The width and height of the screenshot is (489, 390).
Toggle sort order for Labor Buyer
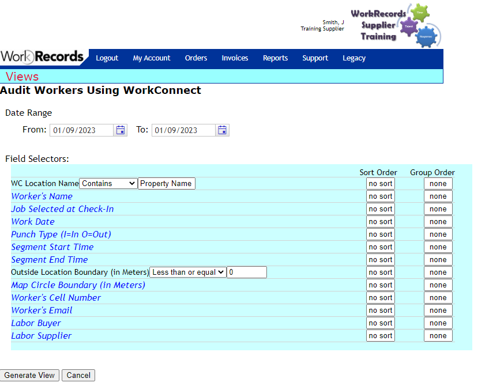[x=381, y=323]
